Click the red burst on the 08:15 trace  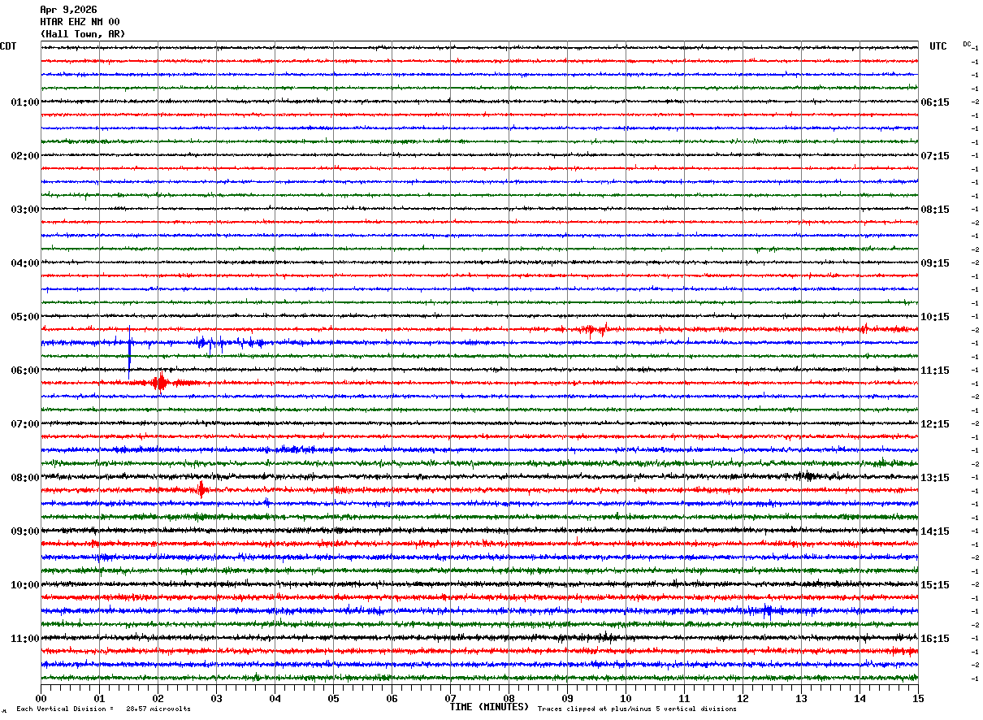click(201, 489)
